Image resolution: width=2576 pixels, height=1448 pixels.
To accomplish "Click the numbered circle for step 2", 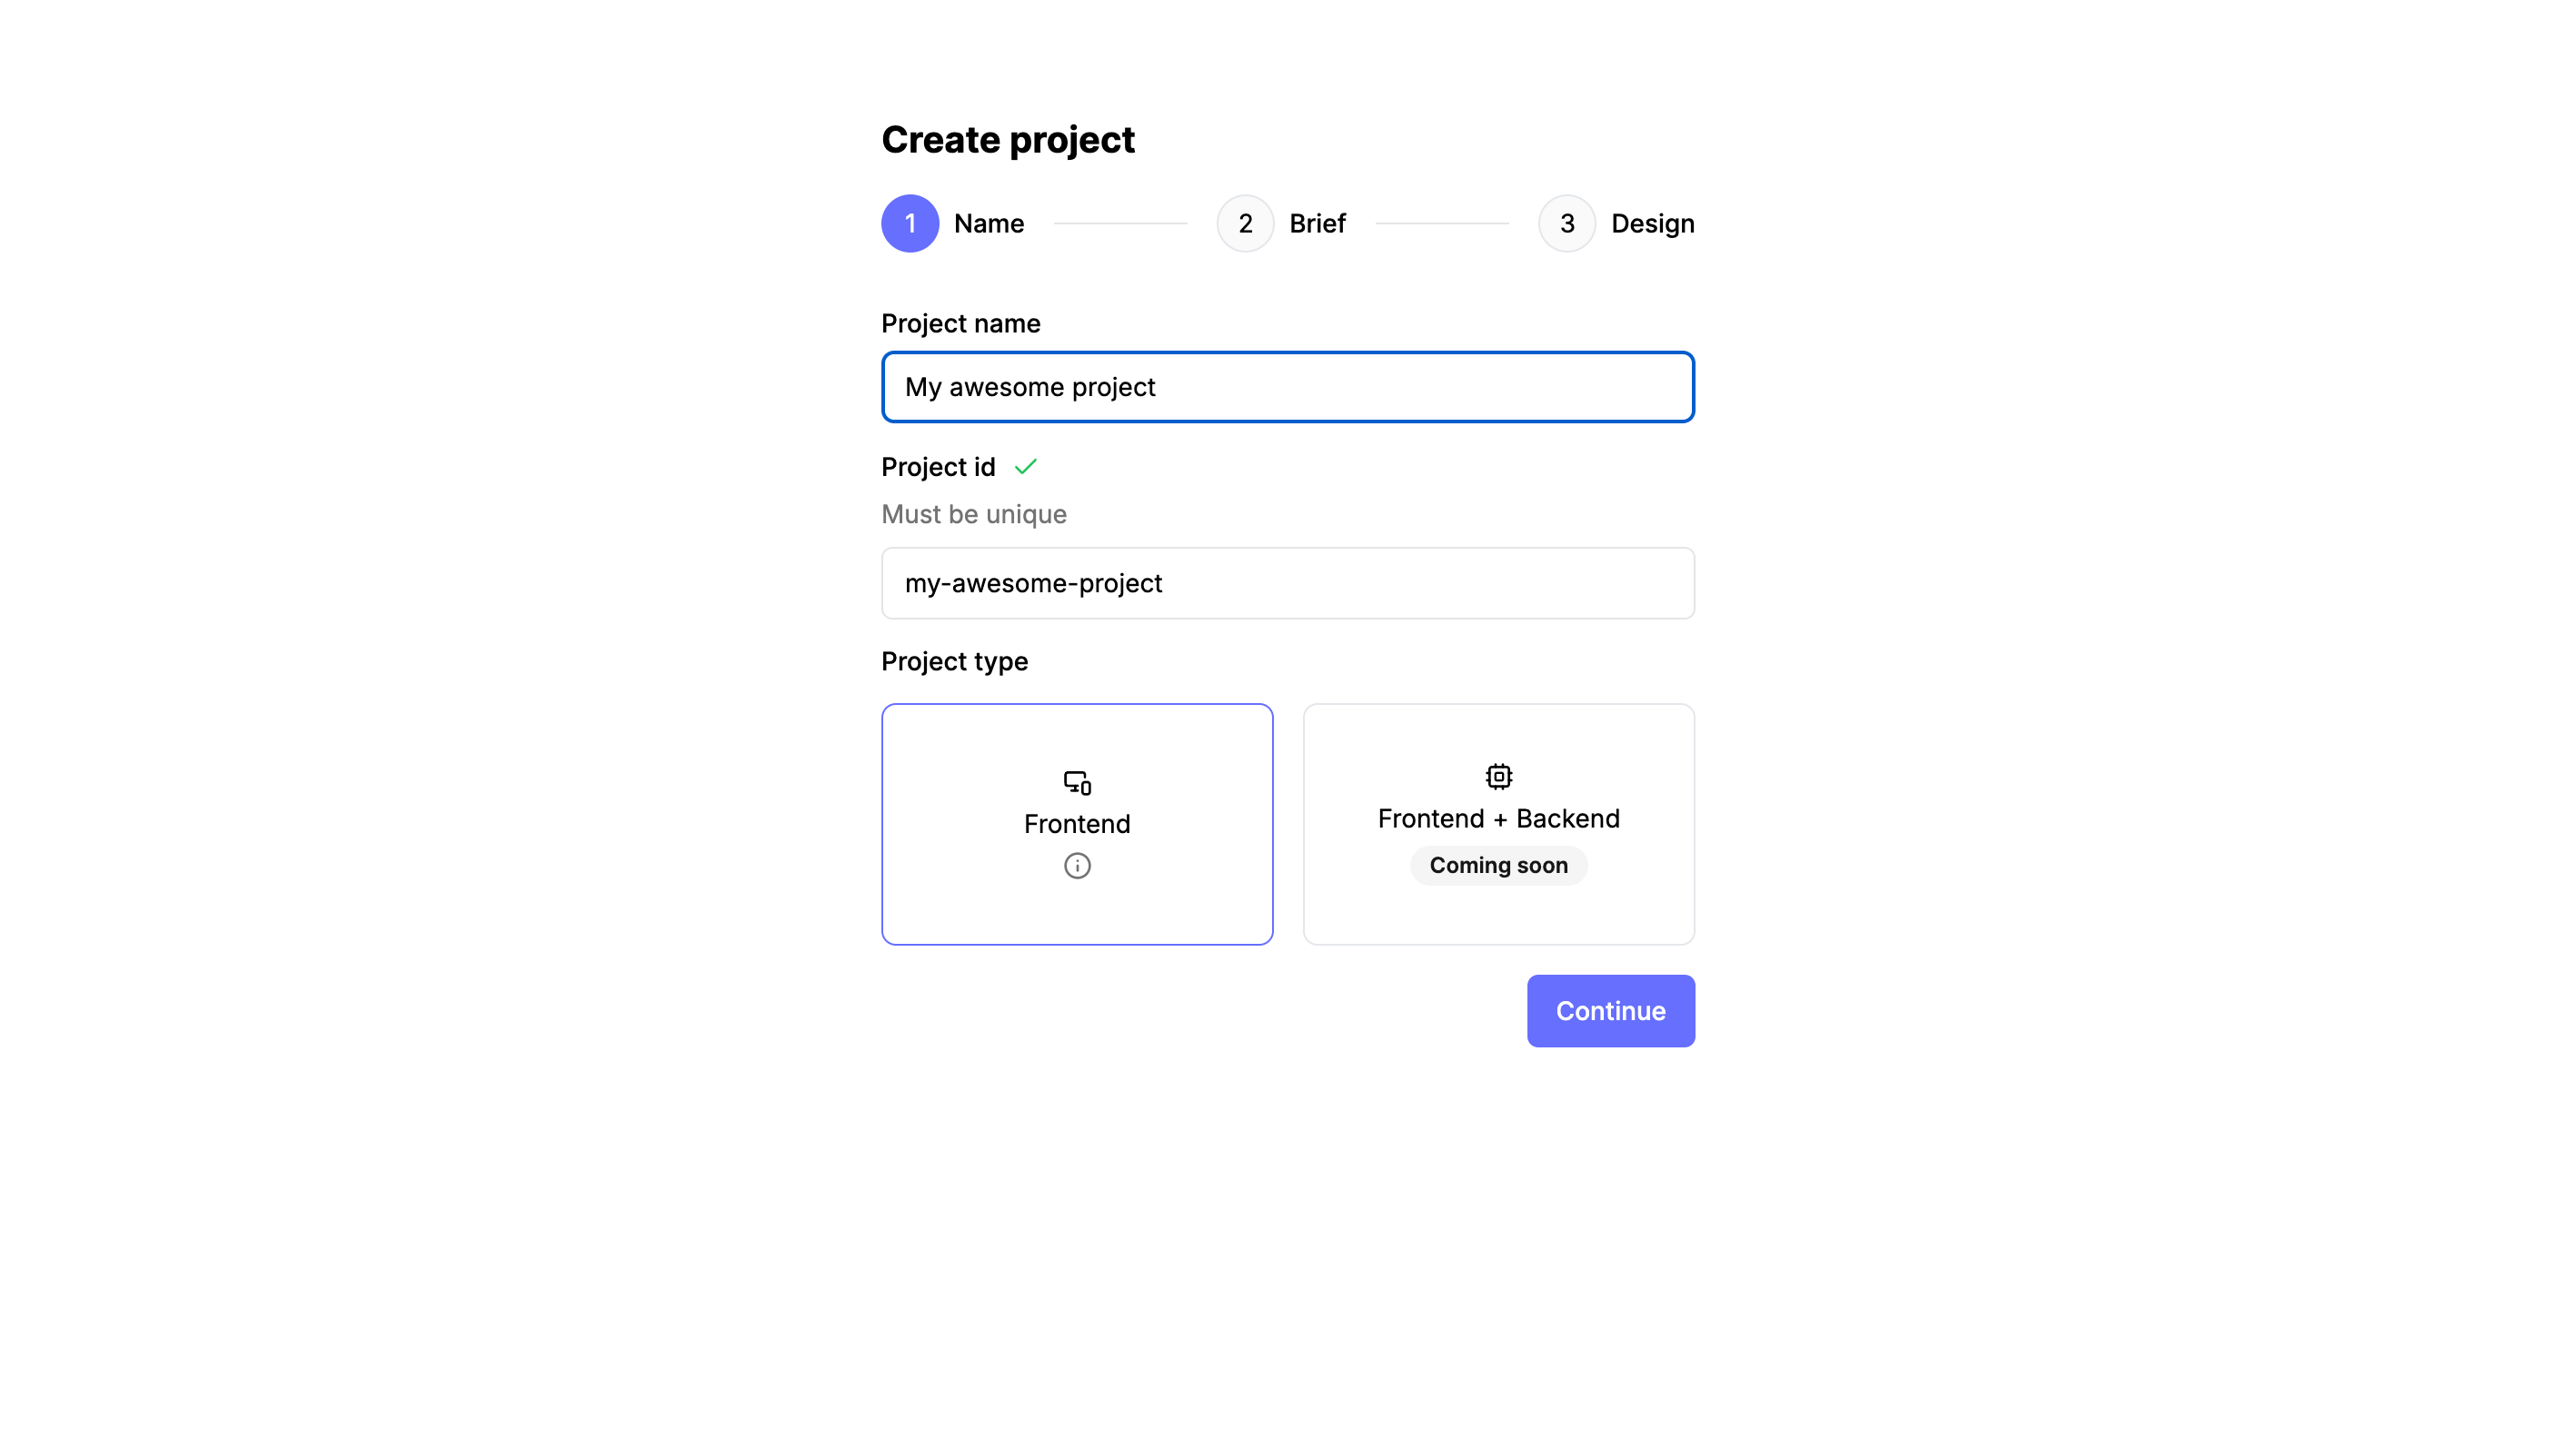I will click(1245, 223).
